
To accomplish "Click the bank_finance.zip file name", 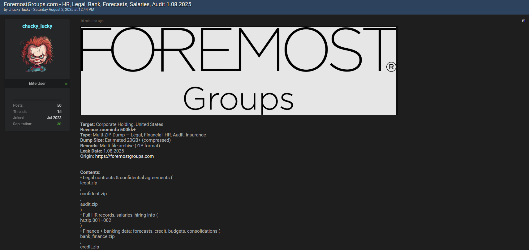I will (x=97, y=236).
